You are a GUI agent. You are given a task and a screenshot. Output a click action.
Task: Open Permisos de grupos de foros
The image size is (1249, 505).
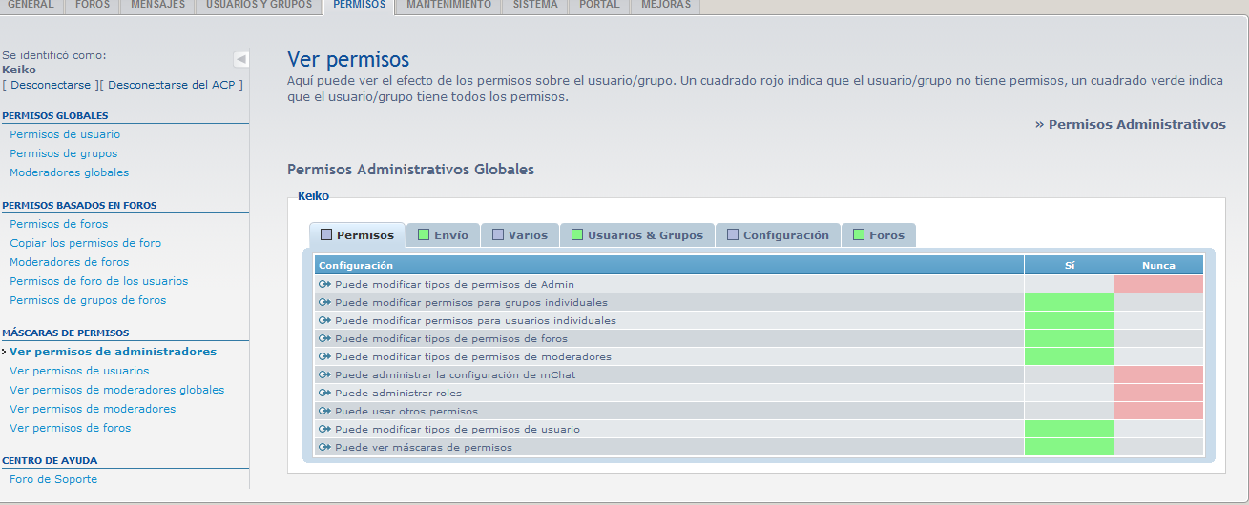click(88, 300)
